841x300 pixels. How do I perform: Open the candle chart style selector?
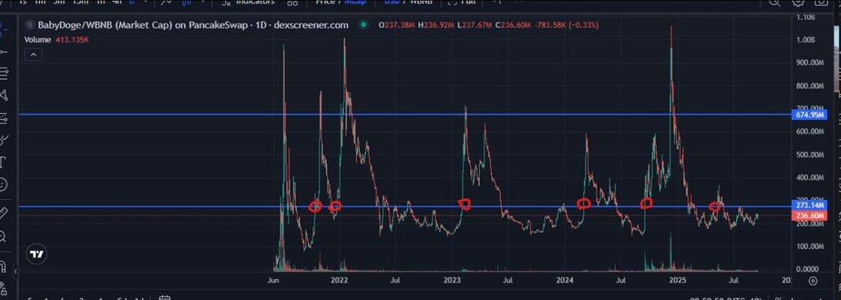pyautogui.click(x=187, y=2)
